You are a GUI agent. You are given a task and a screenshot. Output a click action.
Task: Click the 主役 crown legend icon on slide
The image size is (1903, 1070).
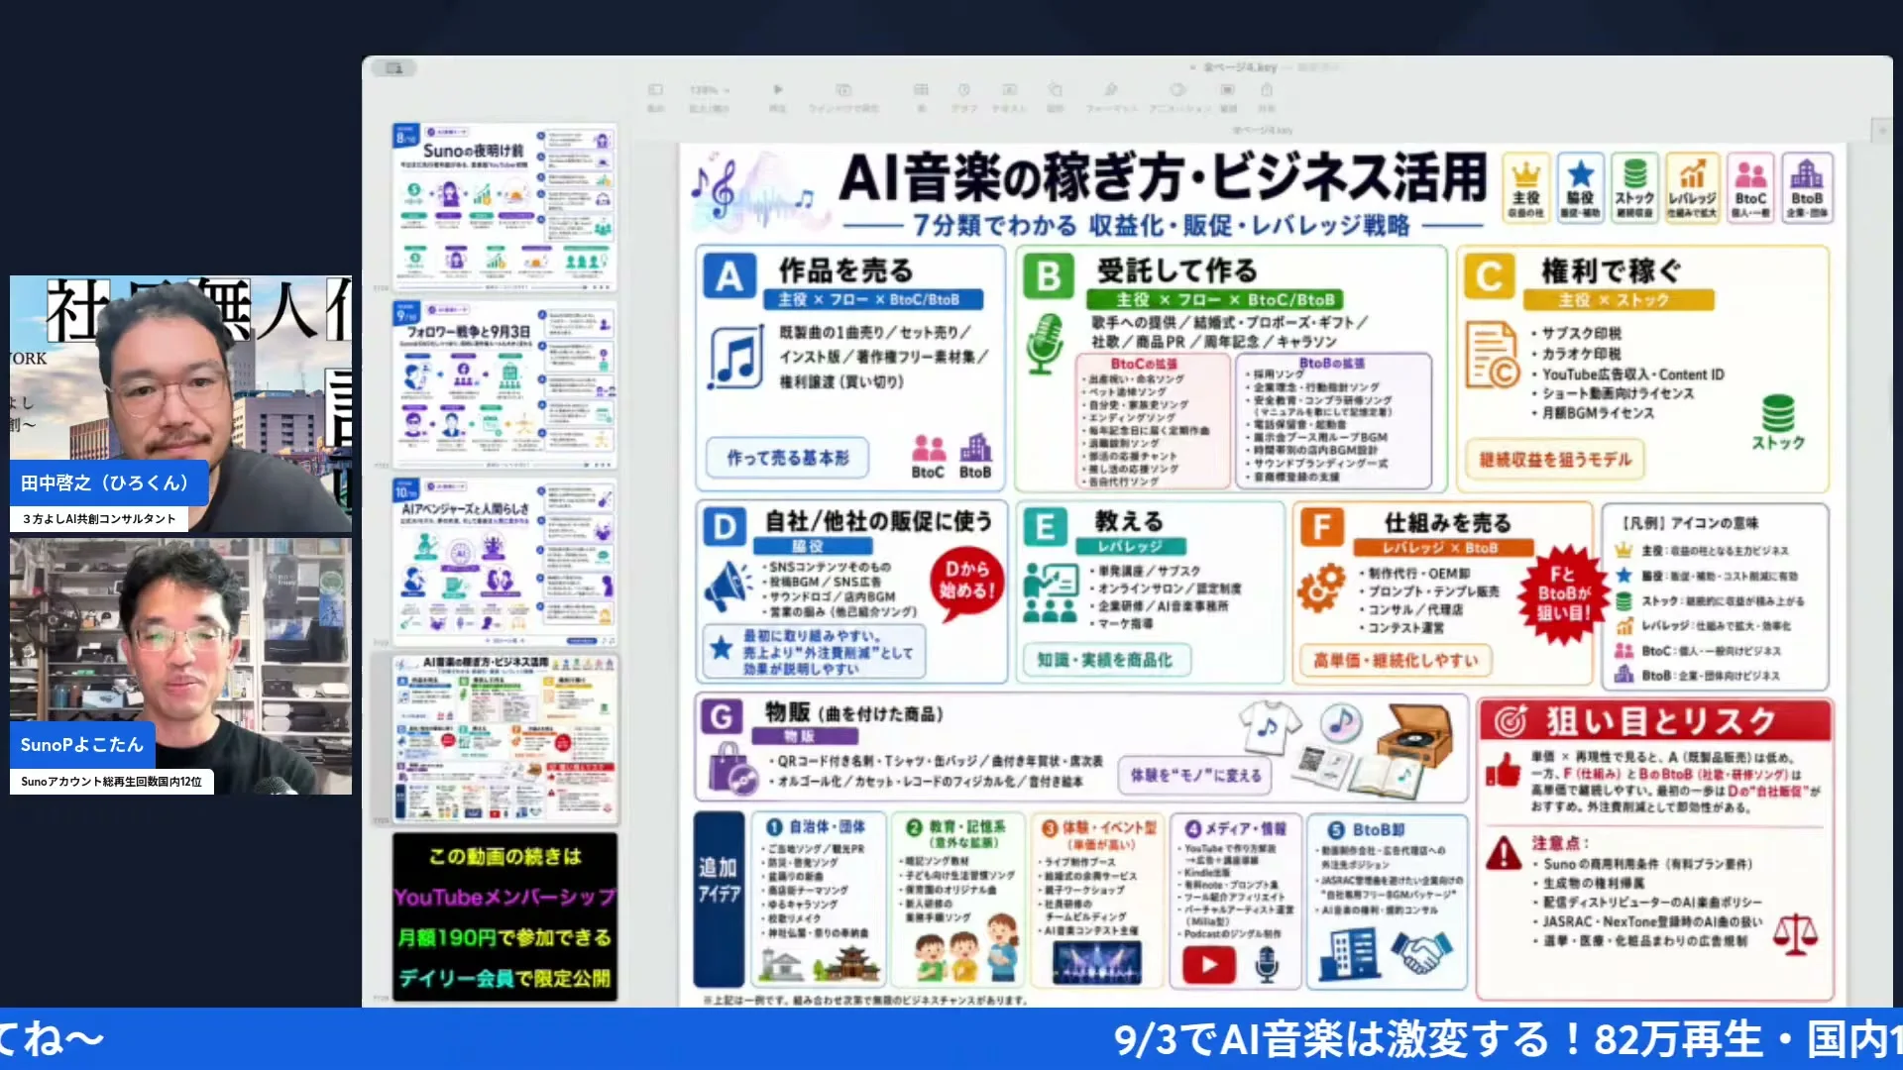point(1525,187)
